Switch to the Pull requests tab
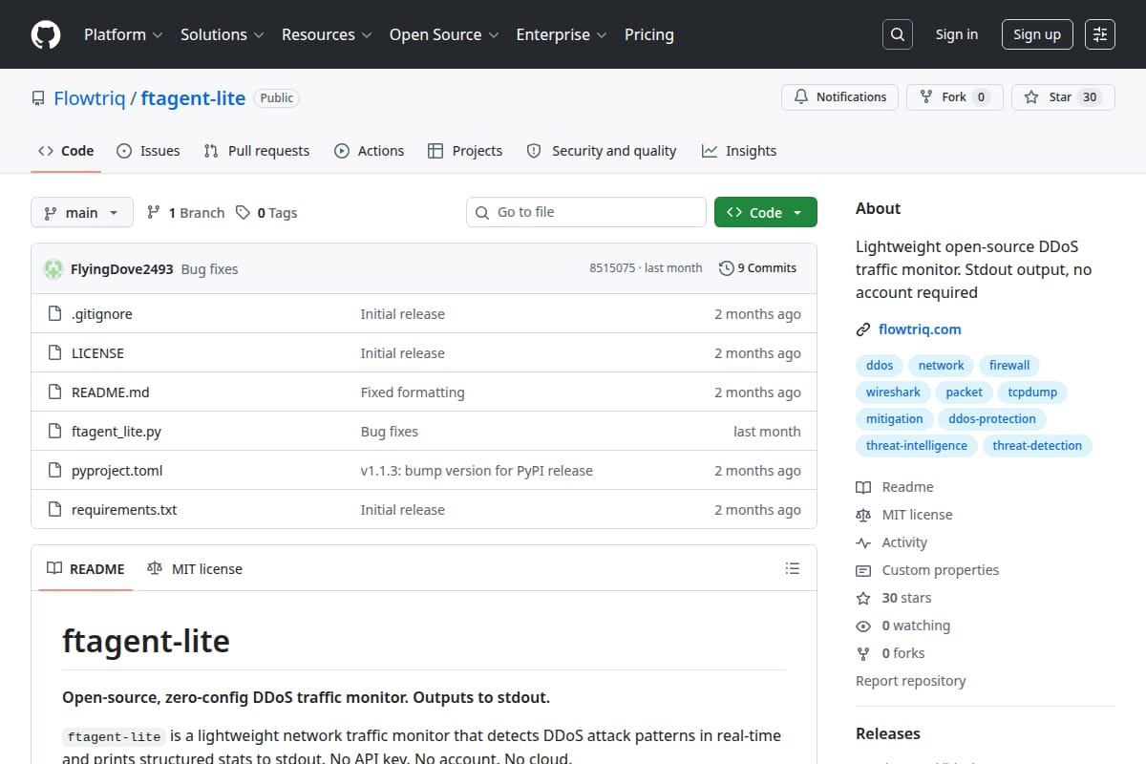Viewport: 1146px width, 764px height. [x=257, y=151]
